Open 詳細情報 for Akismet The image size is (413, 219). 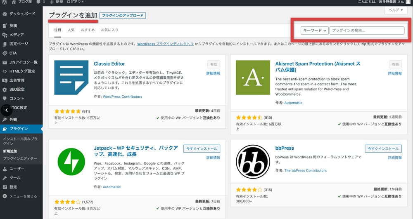click(395, 73)
